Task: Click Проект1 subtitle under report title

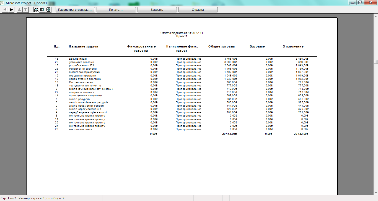Action: click(x=182, y=36)
